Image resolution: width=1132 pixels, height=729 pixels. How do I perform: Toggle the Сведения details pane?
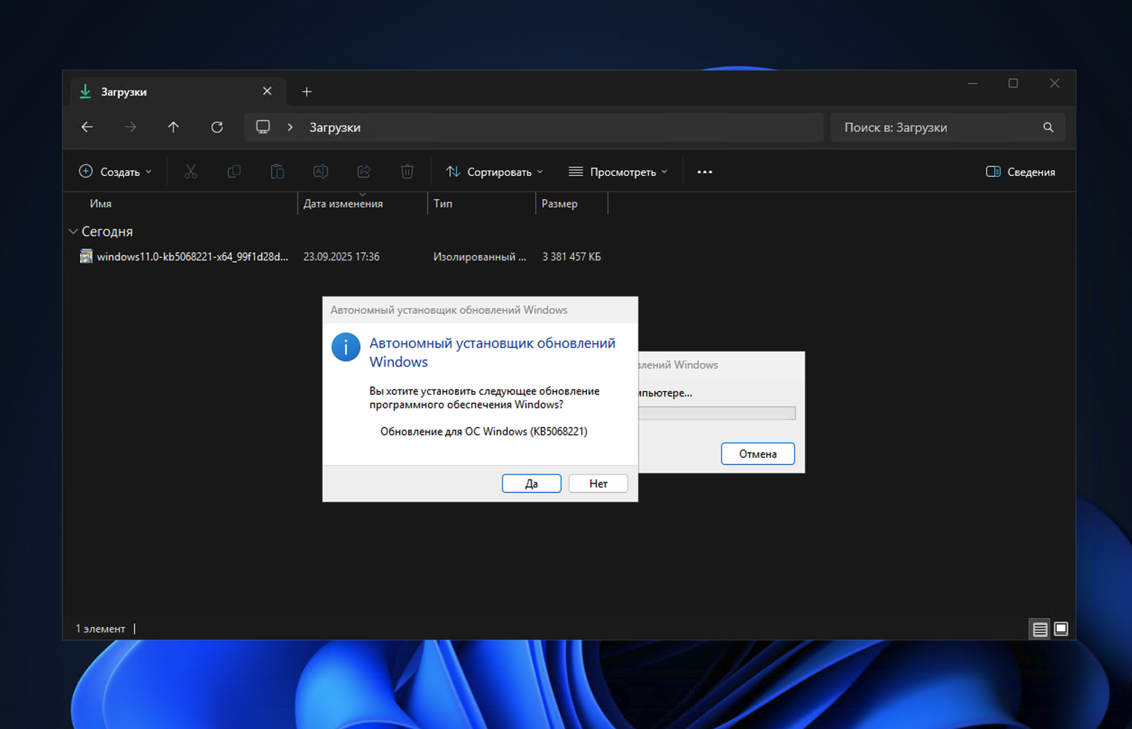[x=1020, y=172]
